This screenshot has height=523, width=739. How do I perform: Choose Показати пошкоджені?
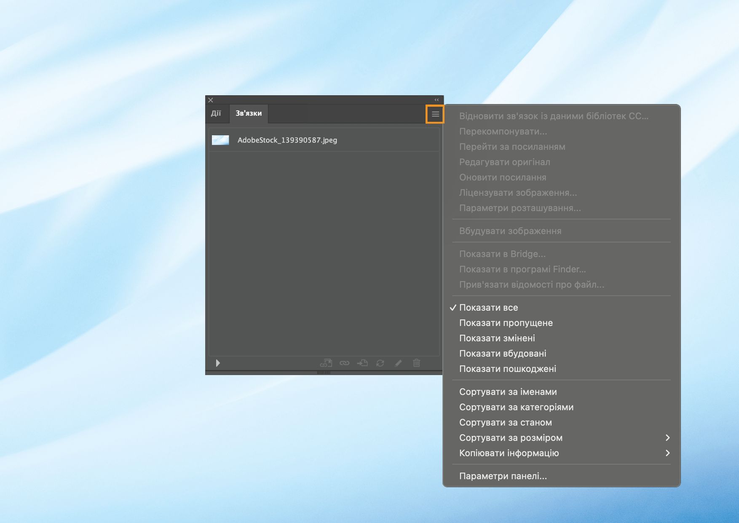pyautogui.click(x=562, y=369)
